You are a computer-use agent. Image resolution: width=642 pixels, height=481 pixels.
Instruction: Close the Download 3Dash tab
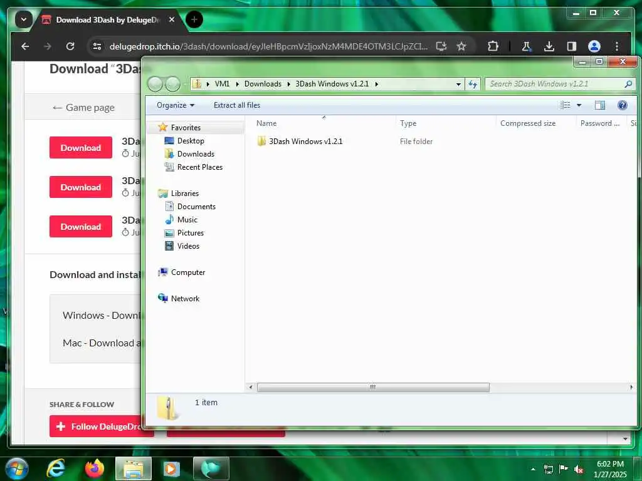[x=172, y=19]
